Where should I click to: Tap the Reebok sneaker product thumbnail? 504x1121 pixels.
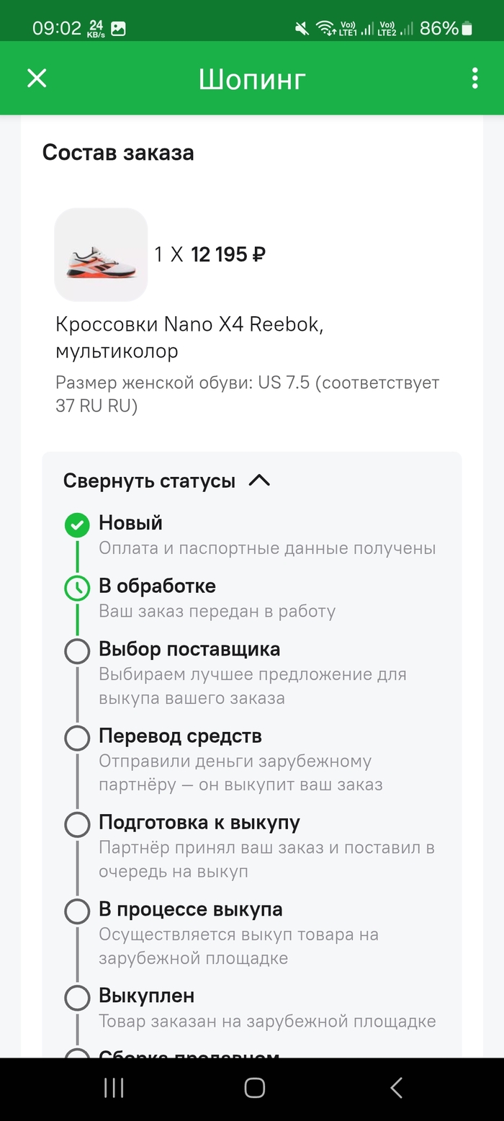pyautogui.click(x=101, y=254)
